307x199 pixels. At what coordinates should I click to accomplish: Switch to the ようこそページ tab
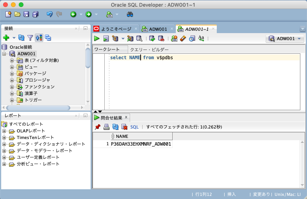click(116, 29)
